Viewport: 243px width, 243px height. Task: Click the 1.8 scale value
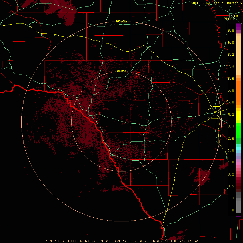point(231,150)
